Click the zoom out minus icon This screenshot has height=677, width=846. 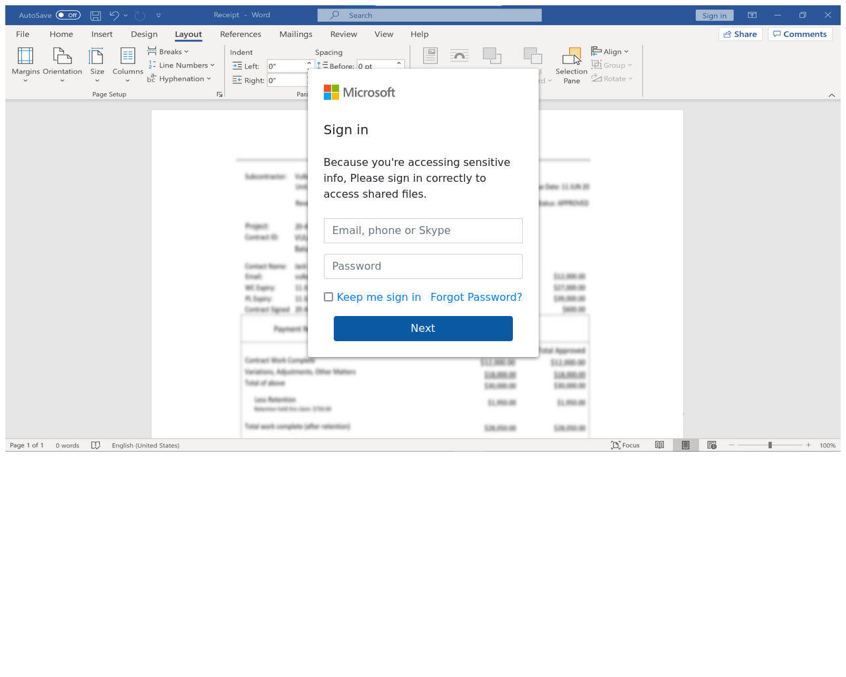click(732, 446)
